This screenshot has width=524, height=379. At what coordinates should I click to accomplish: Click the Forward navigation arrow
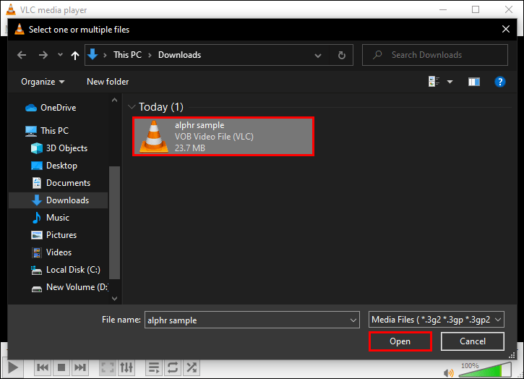click(x=43, y=55)
